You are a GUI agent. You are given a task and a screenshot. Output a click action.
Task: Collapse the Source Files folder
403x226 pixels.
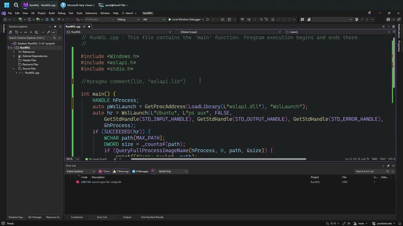(14, 68)
